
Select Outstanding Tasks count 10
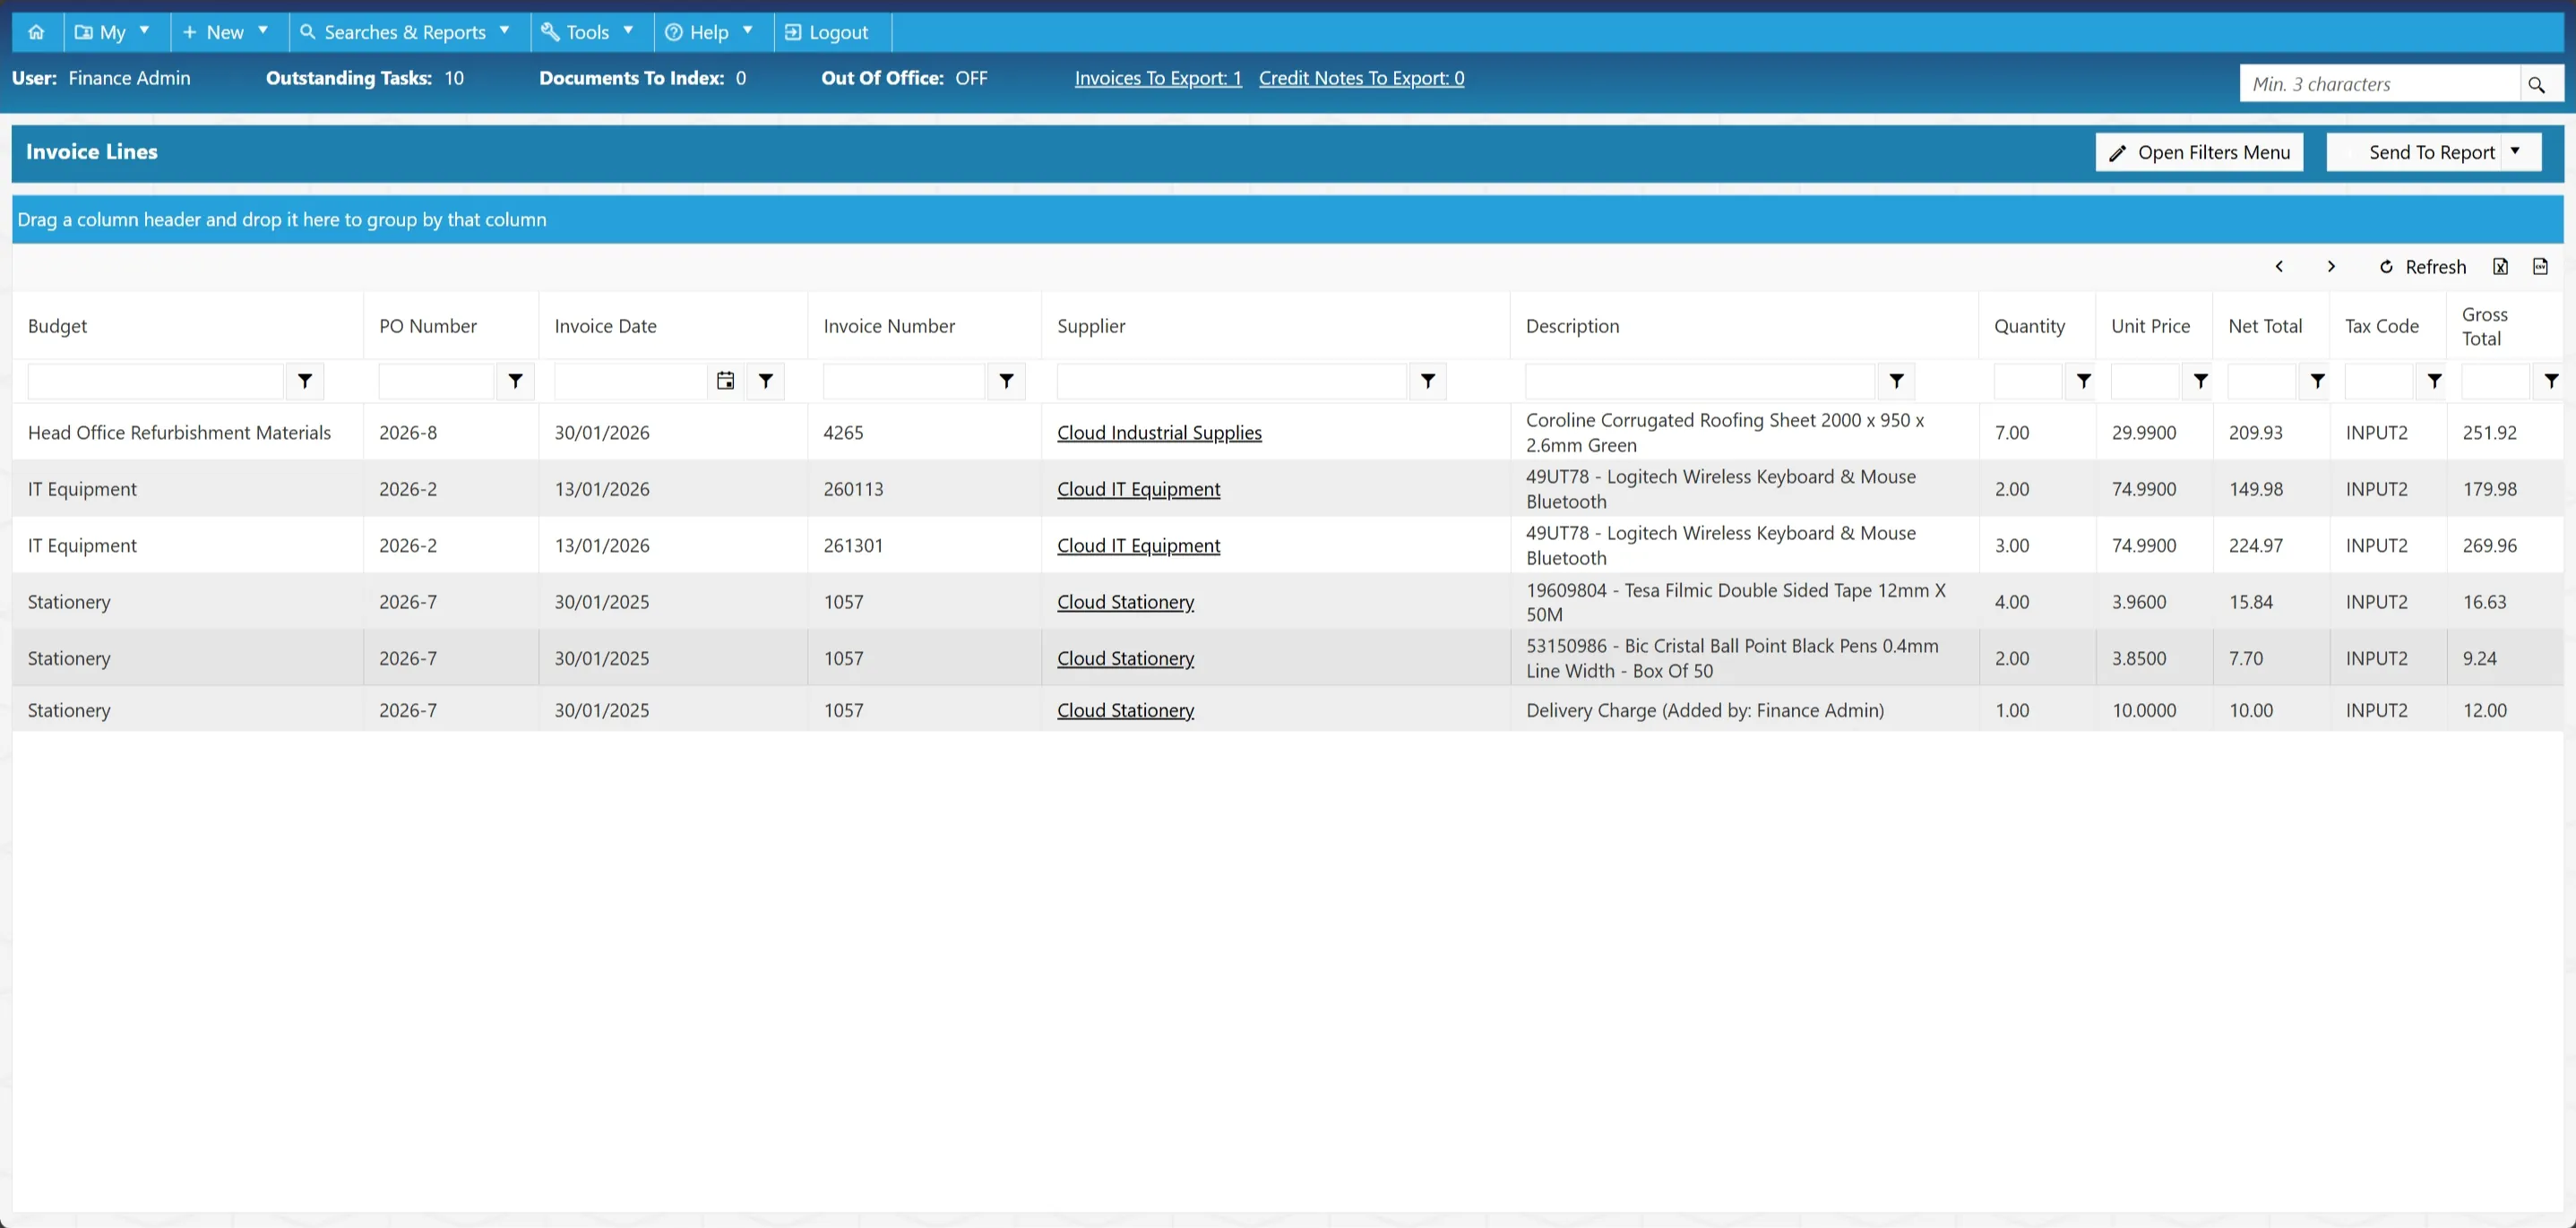[x=454, y=78]
